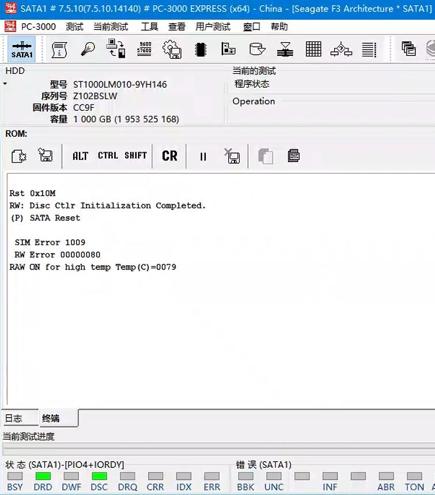435x495 pixels.
Task: Toggle the terminal pause button
Action: click(x=203, y=156)
